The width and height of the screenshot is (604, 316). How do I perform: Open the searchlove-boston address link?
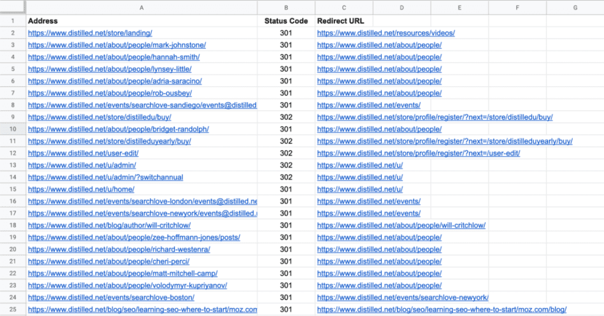(111, 297)
